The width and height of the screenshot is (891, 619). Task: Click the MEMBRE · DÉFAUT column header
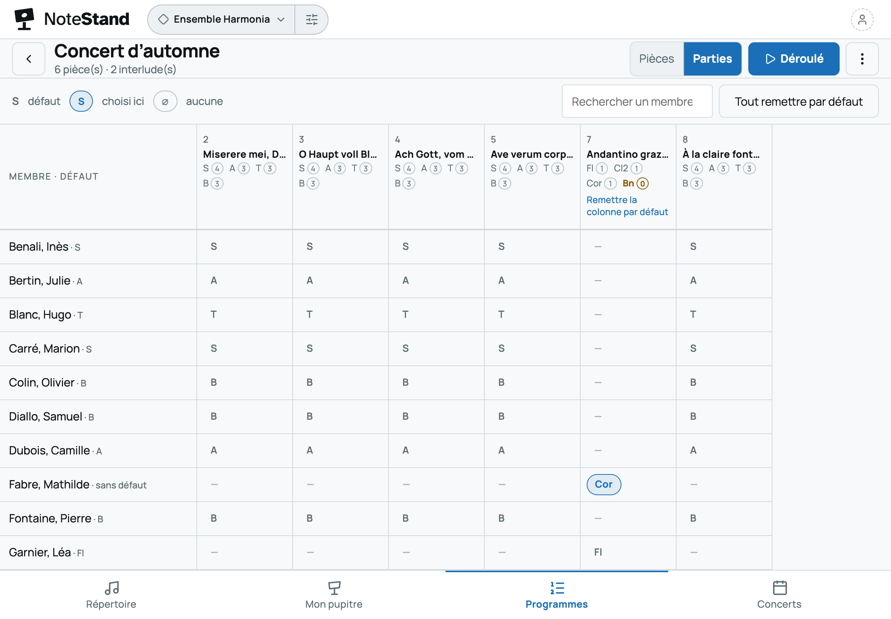pos(54,177)
